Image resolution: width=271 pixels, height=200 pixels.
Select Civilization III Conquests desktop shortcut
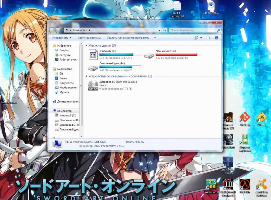[228, 188]
